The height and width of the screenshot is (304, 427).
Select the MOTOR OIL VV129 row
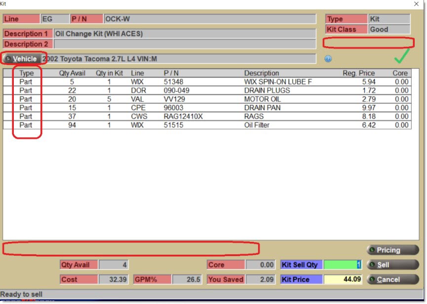pos(207,99)
